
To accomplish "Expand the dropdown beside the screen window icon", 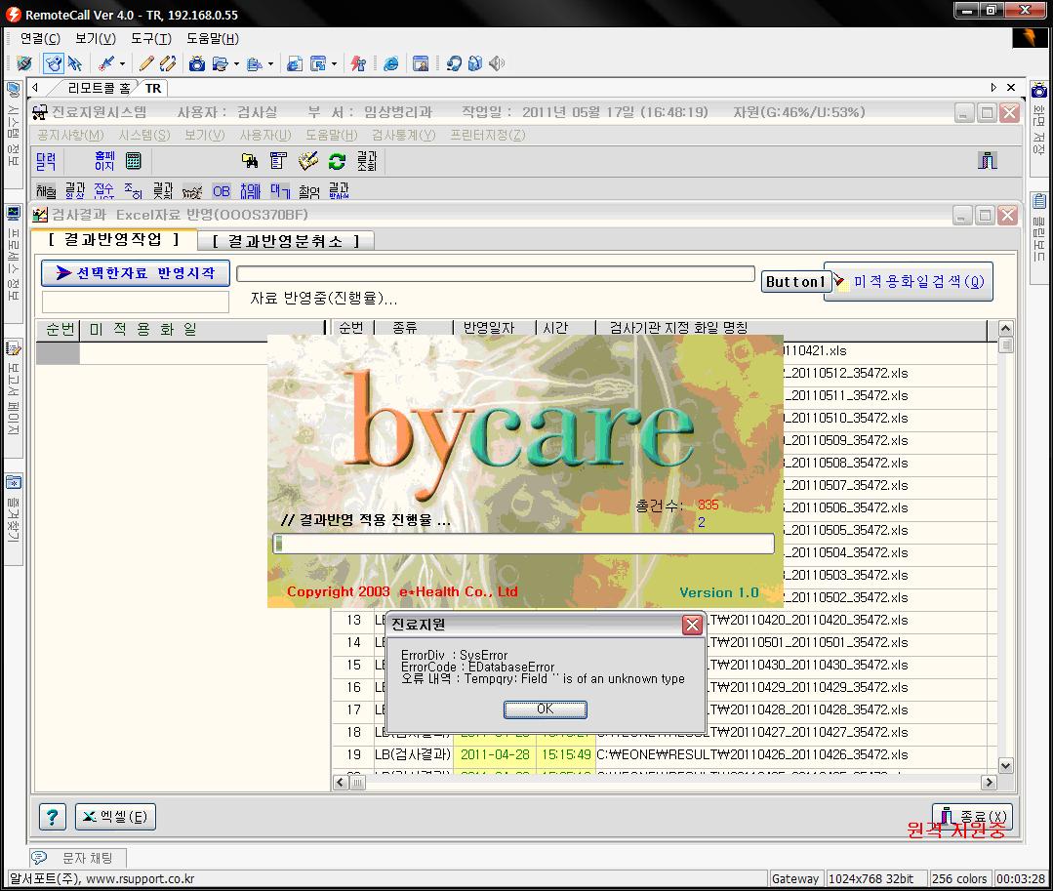I will pyautogui.click(x=334, y=64).
